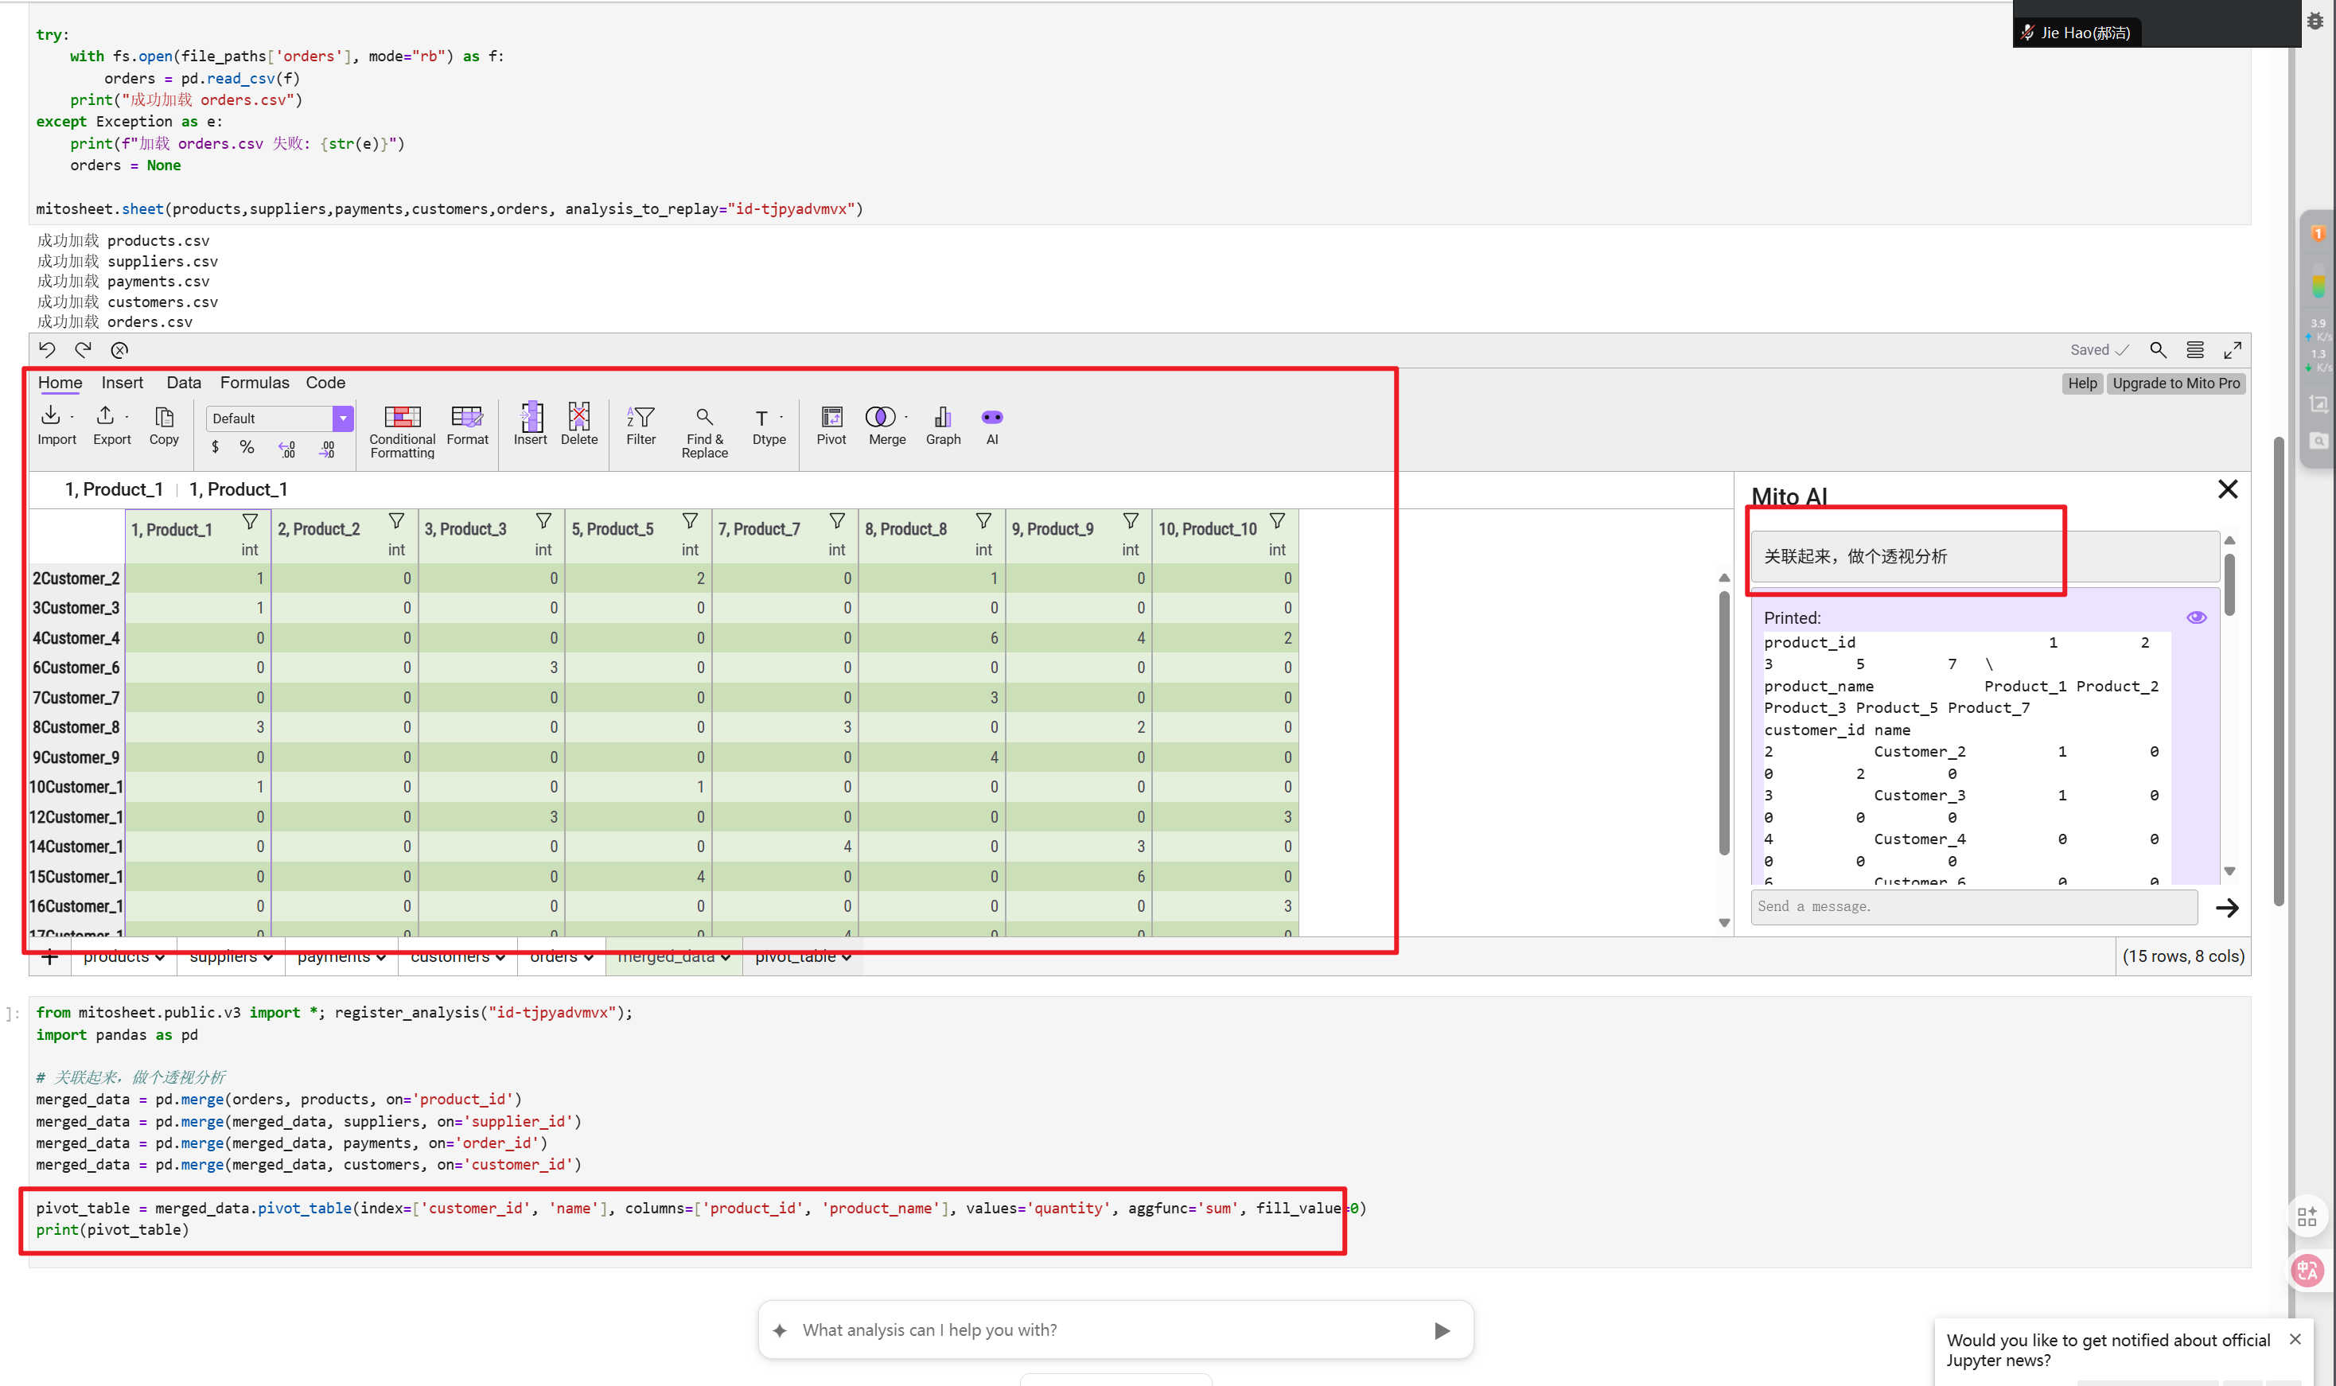2336x1386 pixels.
Task: Click the Help button
Action: (2082, 383)
